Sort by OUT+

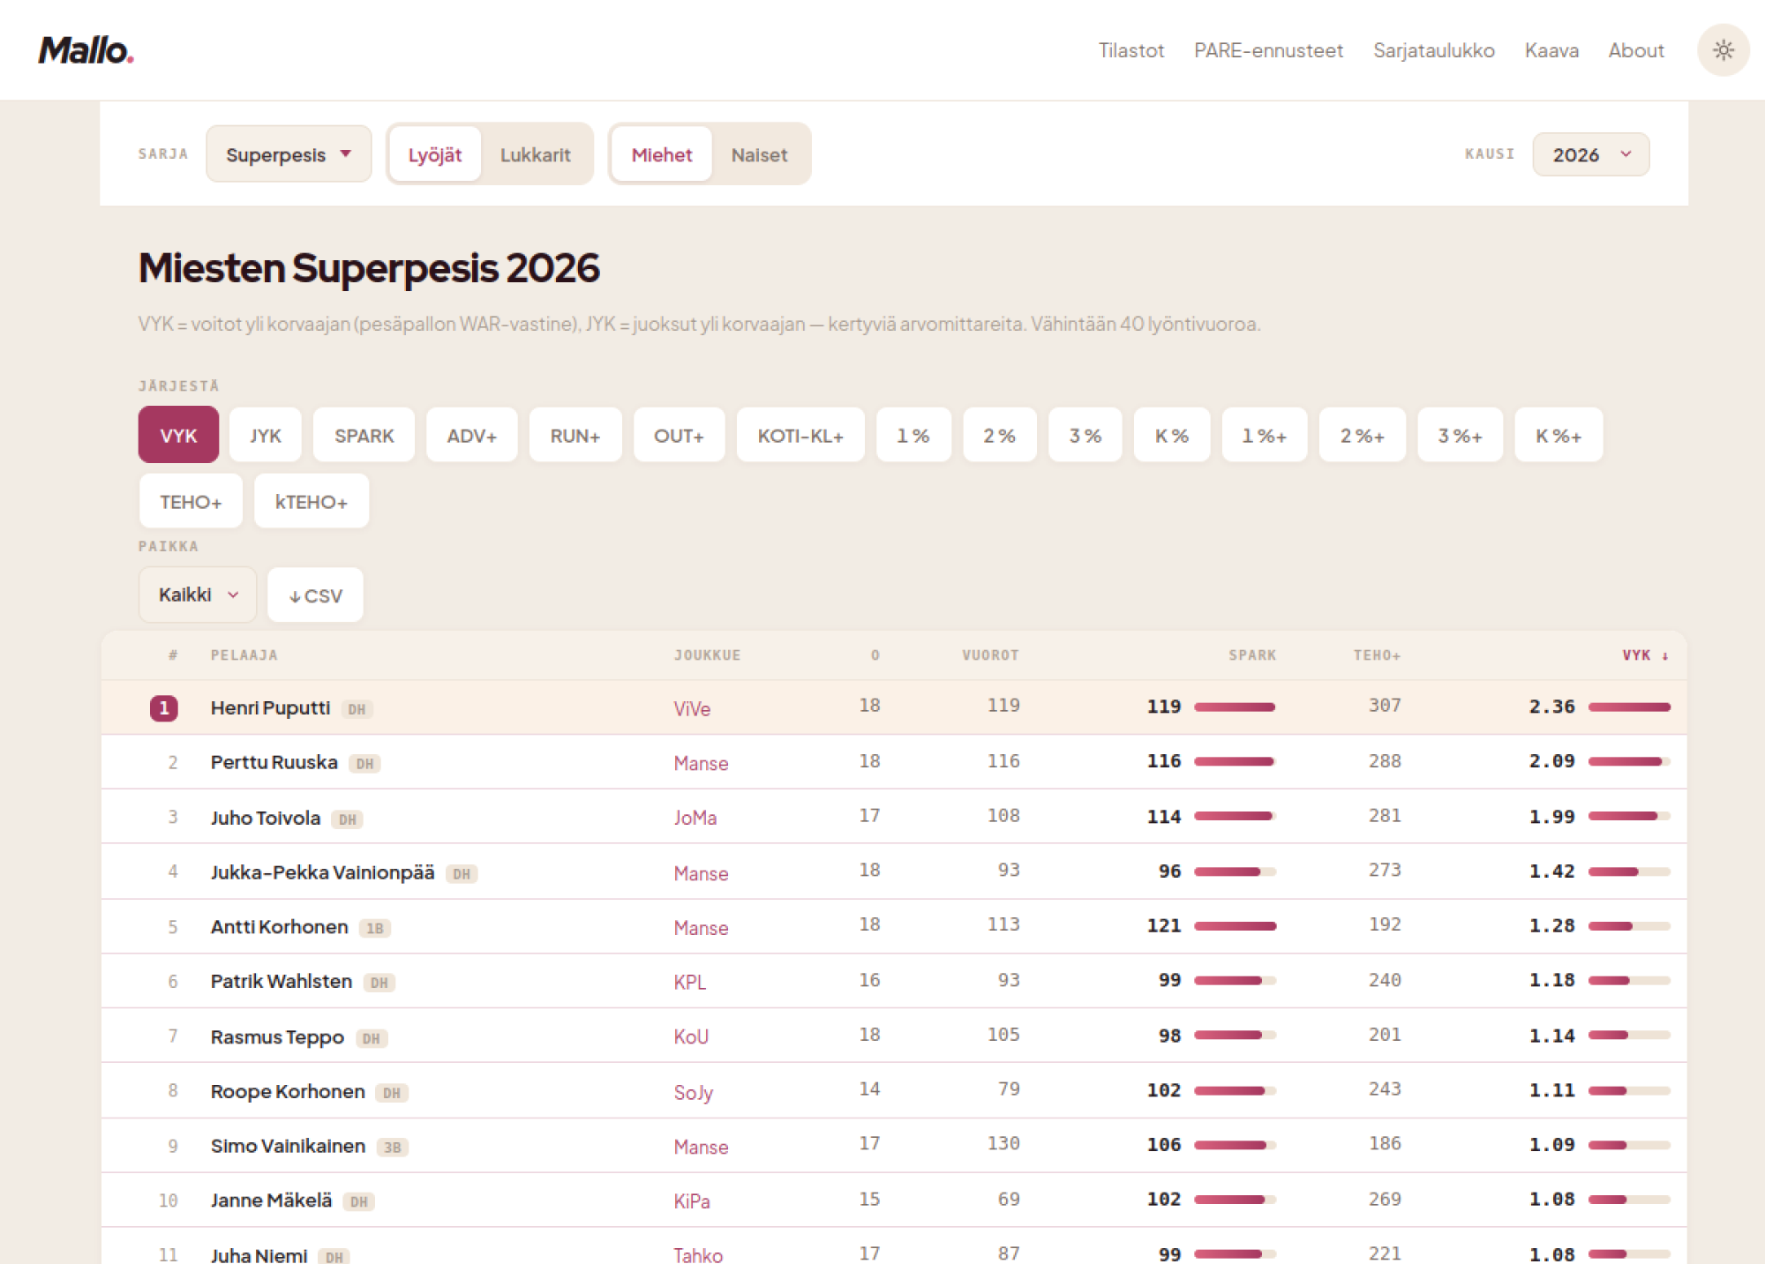tap(679, 435)
